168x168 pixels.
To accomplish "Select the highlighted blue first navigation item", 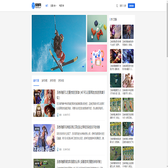I will (x=47, y=6).
